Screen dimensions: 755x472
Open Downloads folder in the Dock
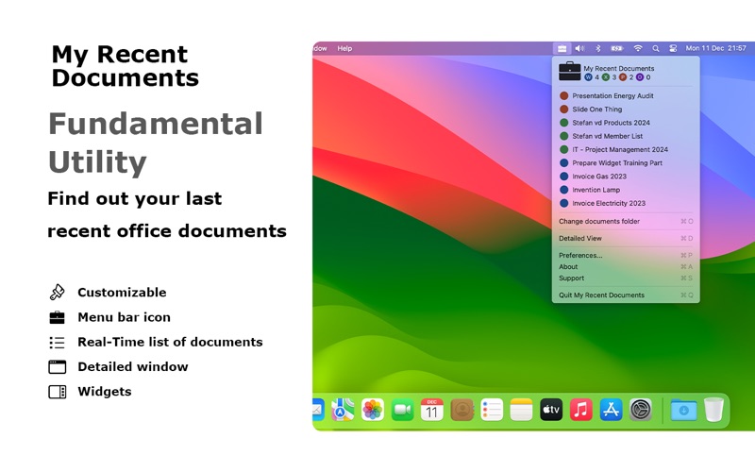point(683,410)
